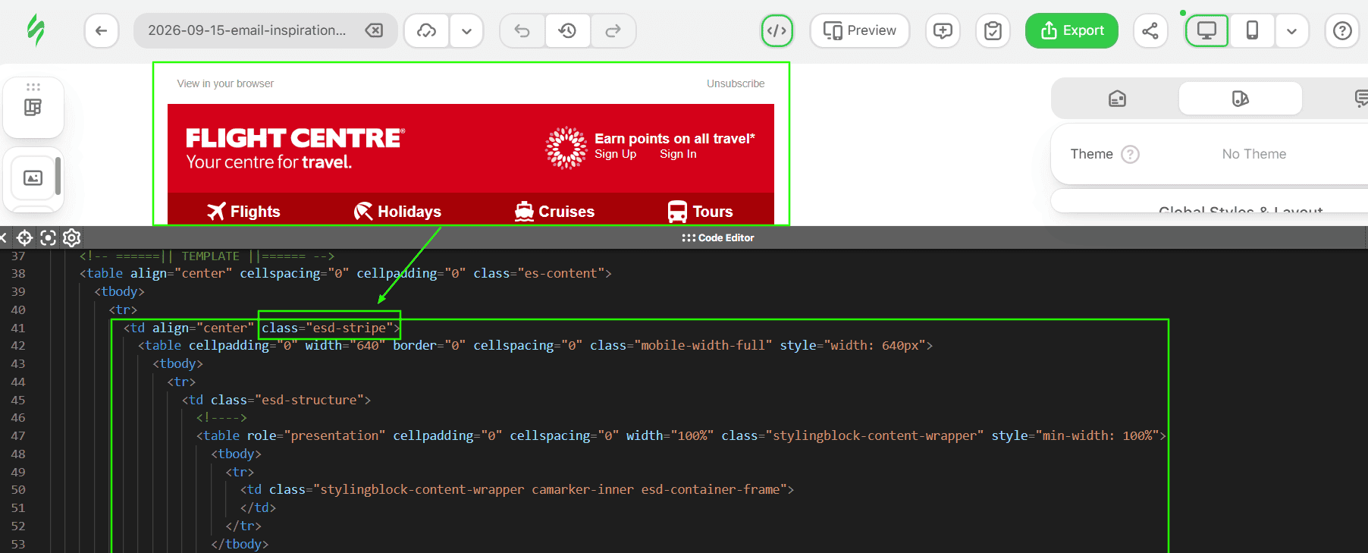Switch to mobile view mode
The height and width of the screenshot is (553, 1368).
tap(1252, 30)
